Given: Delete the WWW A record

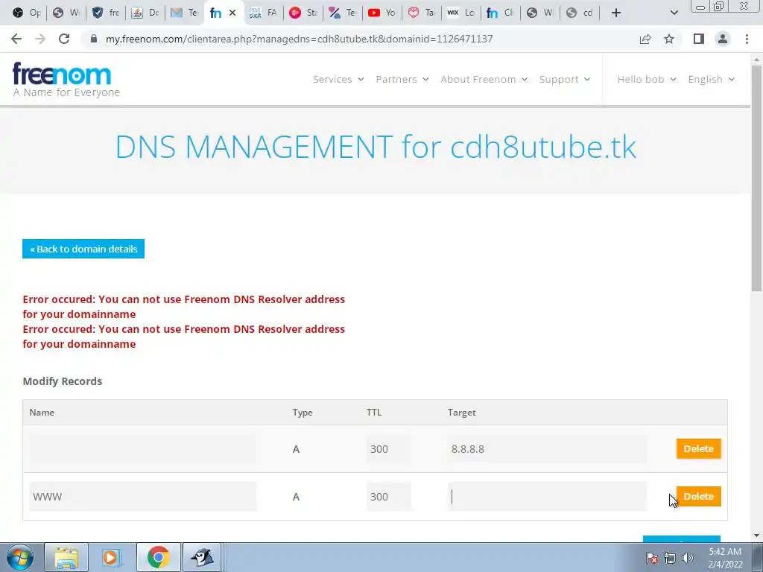Looking at the screenshot, I should pyautogui.click(x=698, y=497).
